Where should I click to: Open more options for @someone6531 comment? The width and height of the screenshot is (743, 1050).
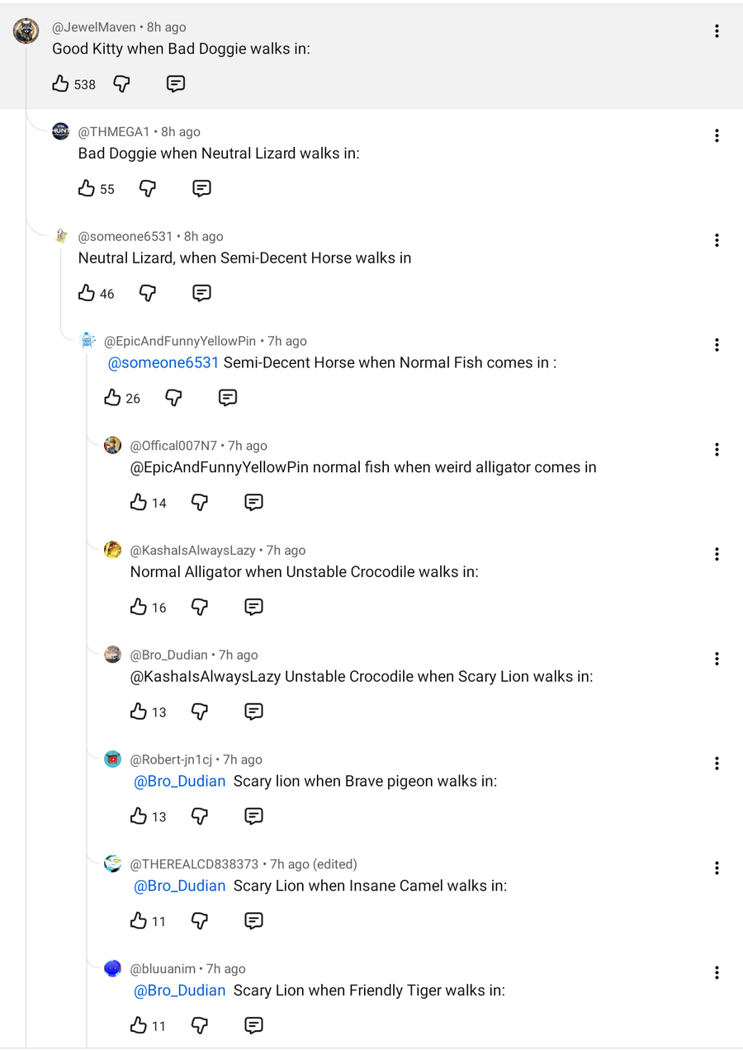(717, 240)
